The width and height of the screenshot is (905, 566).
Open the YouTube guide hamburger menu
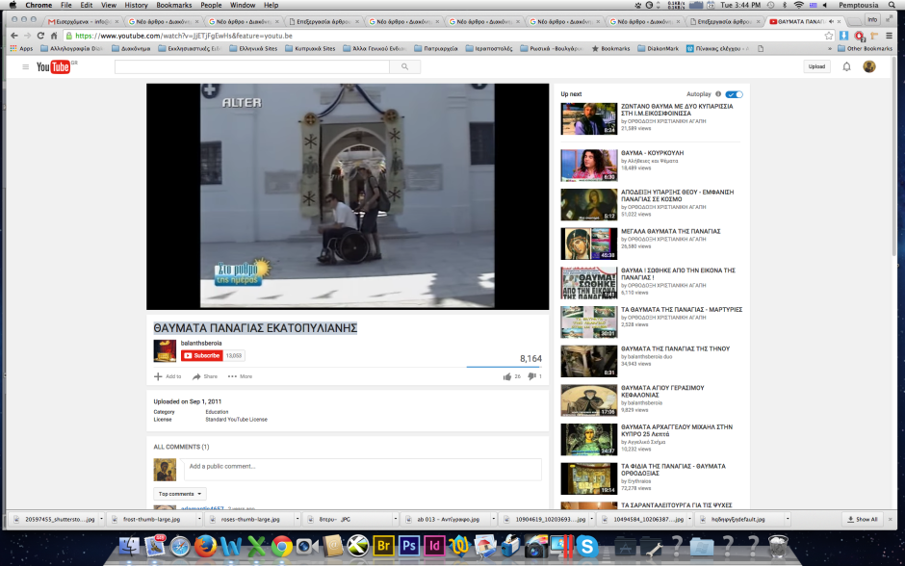tap(26, 66)
